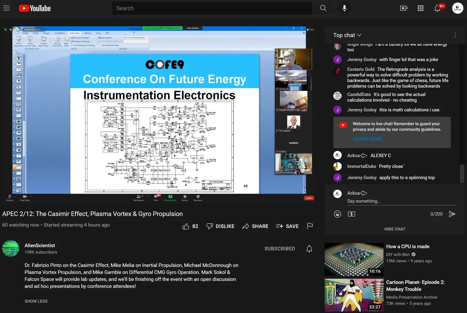The height and width of the screenshot is (313, 467).
Task: Open Chat in Zoom toolbar
Action: (156, 198)
